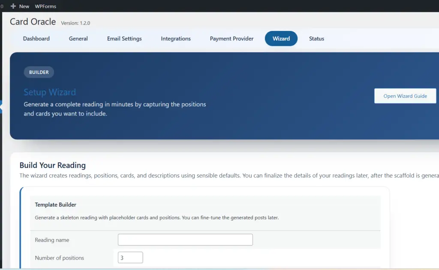Screen dimensions: 439x270
Task: View the Status tab
Action: (316, 39)
